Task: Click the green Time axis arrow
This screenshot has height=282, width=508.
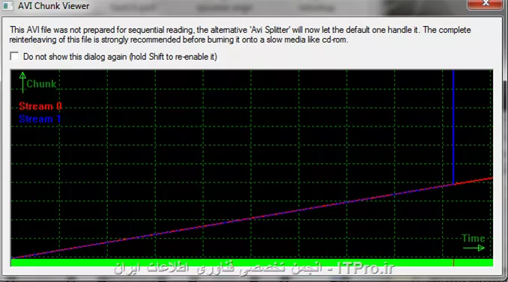Action: (474, 248)
